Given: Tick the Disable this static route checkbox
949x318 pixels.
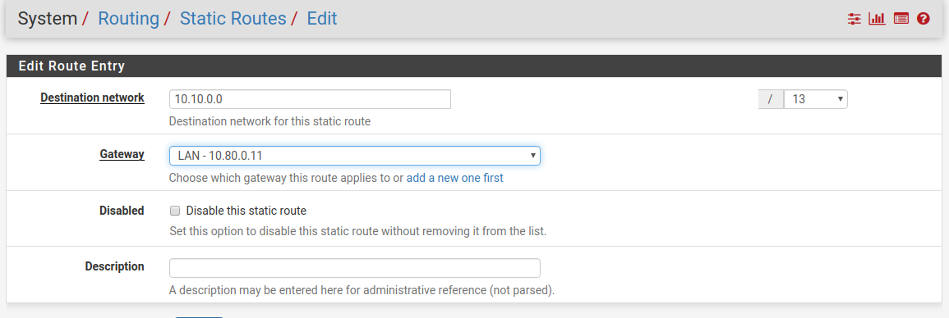Looking at the screenshot, I should coord(175,211).
